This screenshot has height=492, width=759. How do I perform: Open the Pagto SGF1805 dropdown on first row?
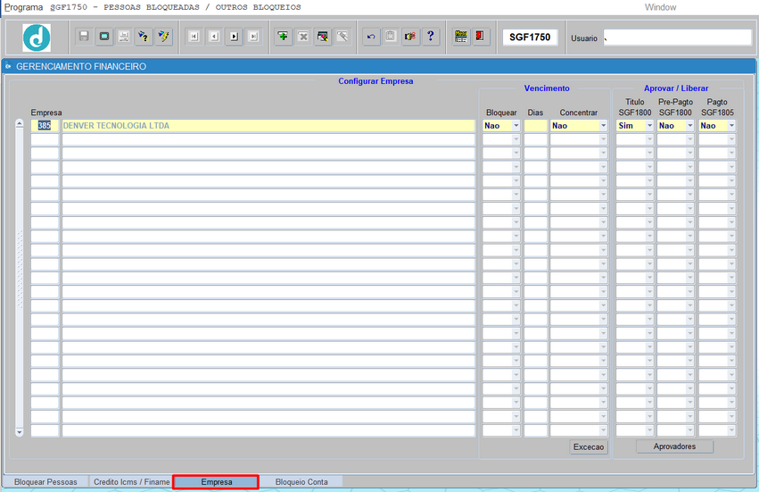731,126
